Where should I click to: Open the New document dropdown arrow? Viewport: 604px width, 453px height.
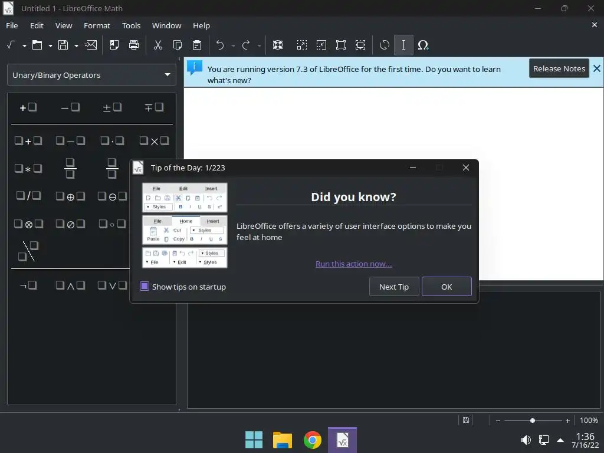[x=24, y=45]
